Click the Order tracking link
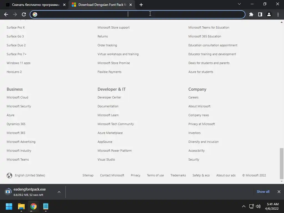This screenshot has width=284, height=213. pos(107,45)
